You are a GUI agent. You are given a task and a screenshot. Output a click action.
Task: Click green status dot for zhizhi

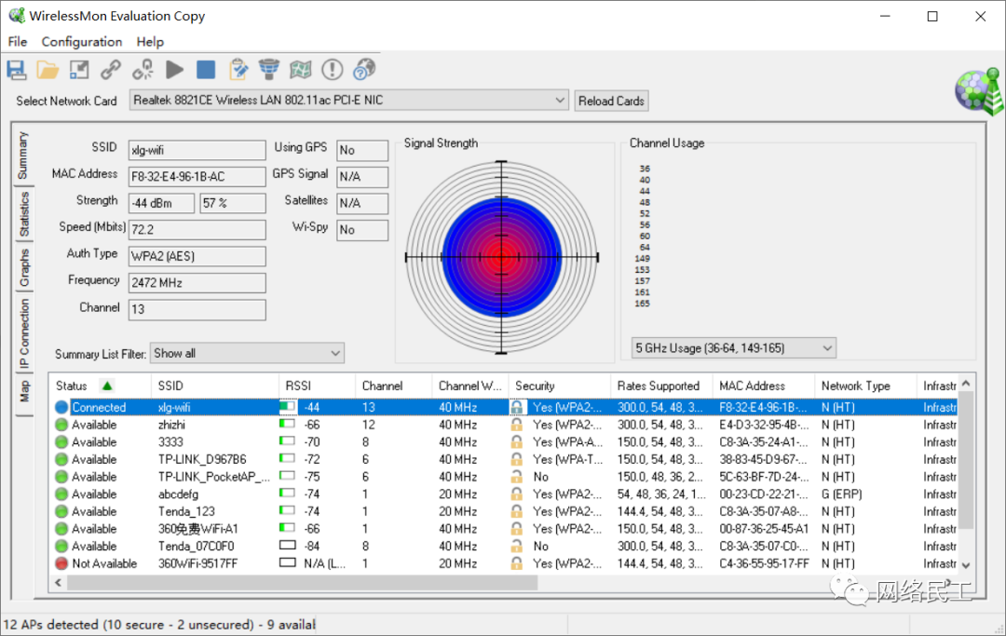(x=61, y=425)
